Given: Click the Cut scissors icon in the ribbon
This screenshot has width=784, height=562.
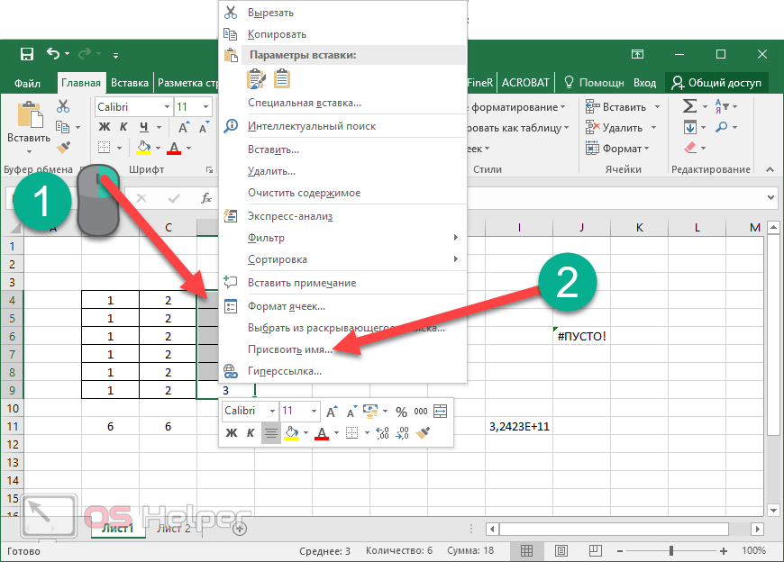Looking at the screenshot, I should click(63, 106).
